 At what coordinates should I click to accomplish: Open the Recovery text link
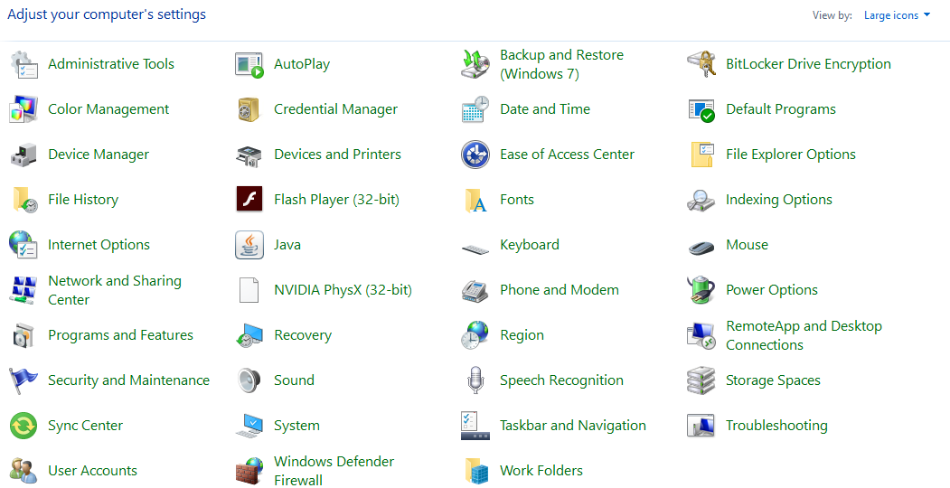tap(303, 335)
